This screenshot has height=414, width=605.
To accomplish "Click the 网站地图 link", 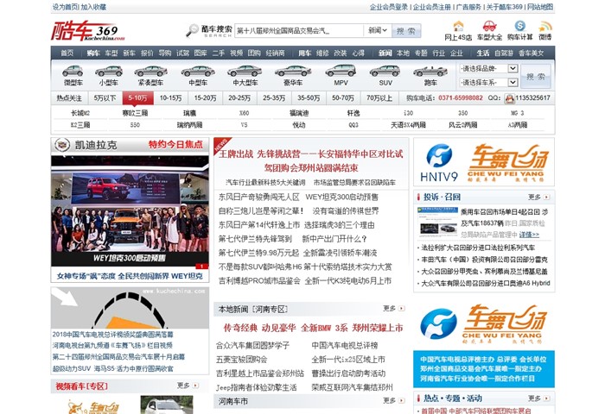I will click(540, 7).
